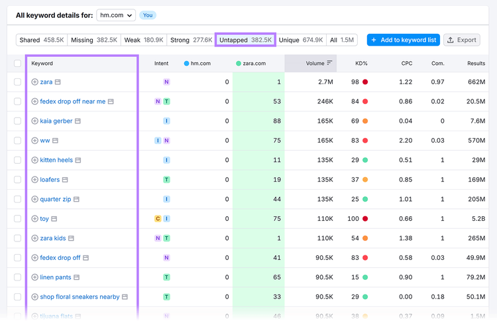Open SERP snapshot icon beside 'ww'
The width and height of the screenshot is (497, 323).
point(55,141)
